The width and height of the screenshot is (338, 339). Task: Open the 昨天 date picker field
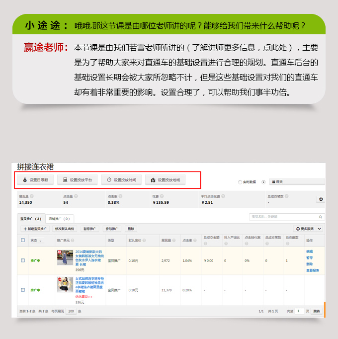[297, 181]
